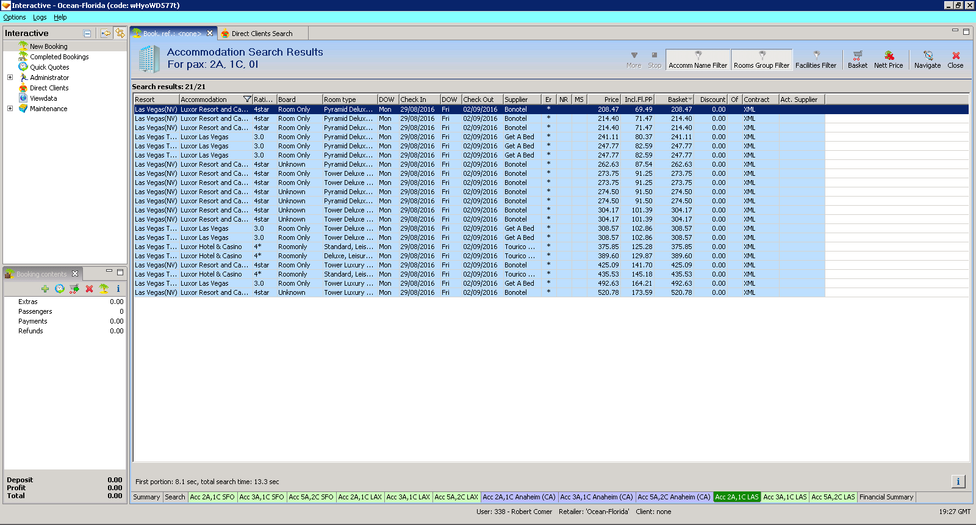Expand the Administrator tree node
The height and width of the screenshot is (525, 976).
[x=10, y=78]
